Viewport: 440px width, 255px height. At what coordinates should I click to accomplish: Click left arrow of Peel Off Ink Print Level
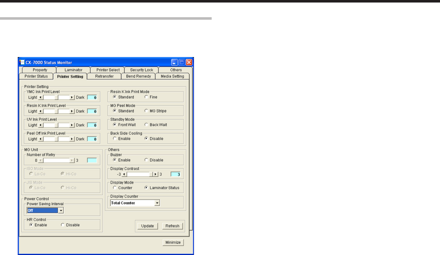[41, 139]
